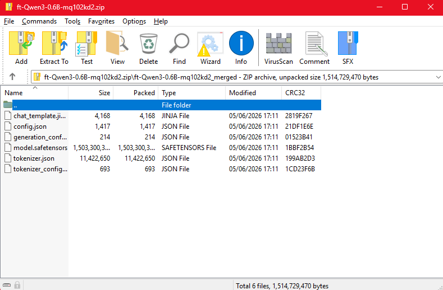Viewport: 443px width, 290px height.
Task: Click file icon of config.json
Action: pos(8,127)
